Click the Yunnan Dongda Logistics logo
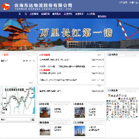 [6, 7]
